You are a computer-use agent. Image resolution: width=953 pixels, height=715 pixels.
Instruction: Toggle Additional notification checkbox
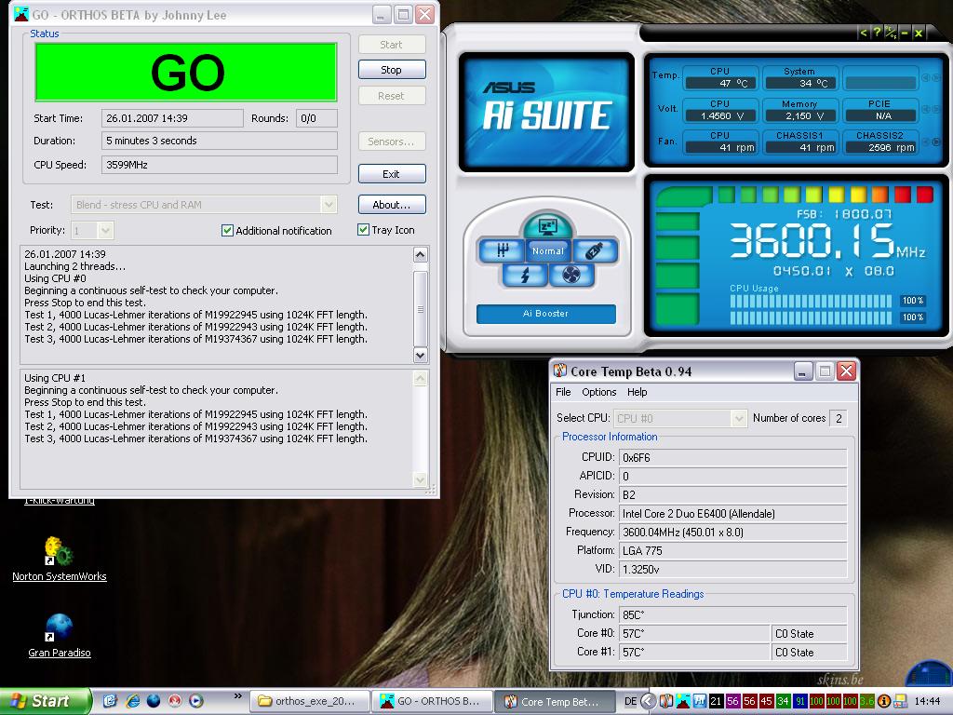[x=227, y=231]
